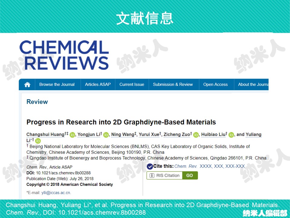This screenshot has height=218, width=290.
Task: Click the Cite this: label
Action: [163, 166]
